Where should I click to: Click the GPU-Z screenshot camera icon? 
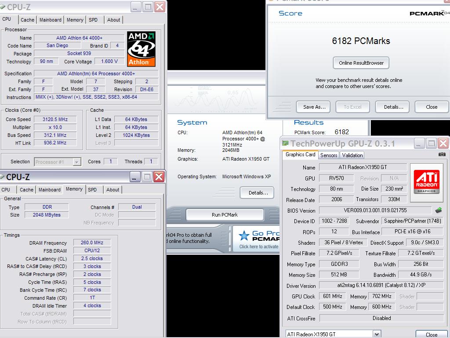[442, 154]
